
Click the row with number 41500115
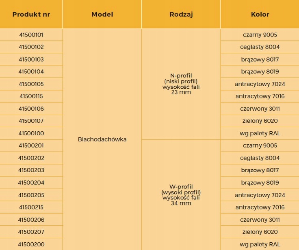click(31, 96)
